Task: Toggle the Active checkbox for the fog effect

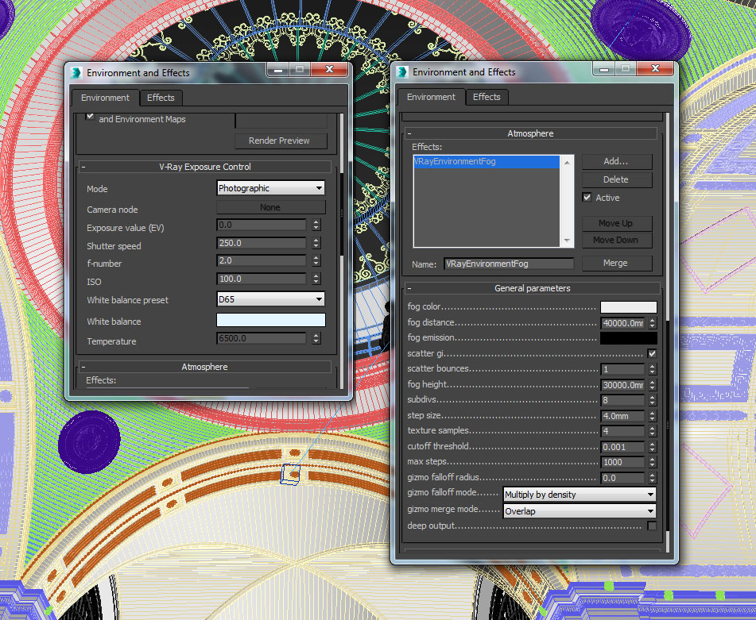Action: tap(587, 198)
